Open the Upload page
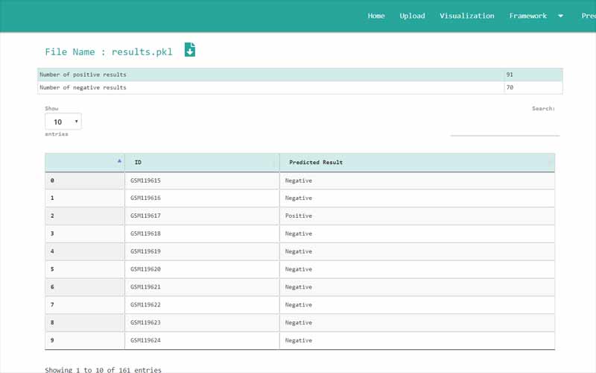The image size is (596, 373). click(x=412, y=16)
